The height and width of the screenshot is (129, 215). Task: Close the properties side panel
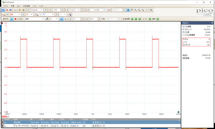point(212,23)
